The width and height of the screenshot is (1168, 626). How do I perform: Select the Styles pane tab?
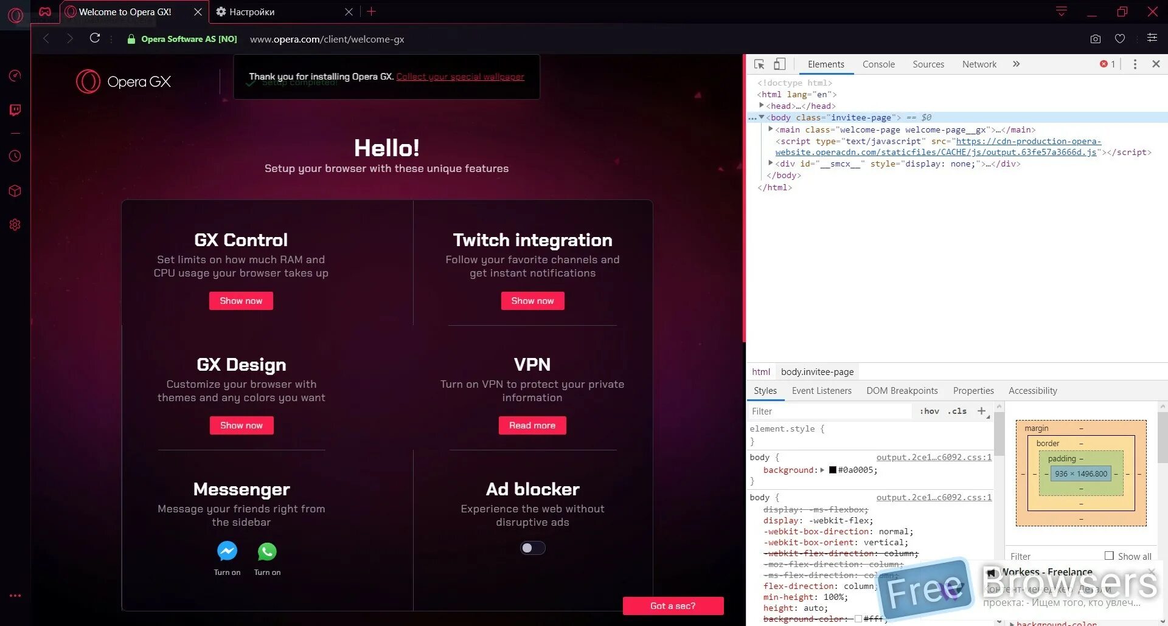(x=765, y=390)
